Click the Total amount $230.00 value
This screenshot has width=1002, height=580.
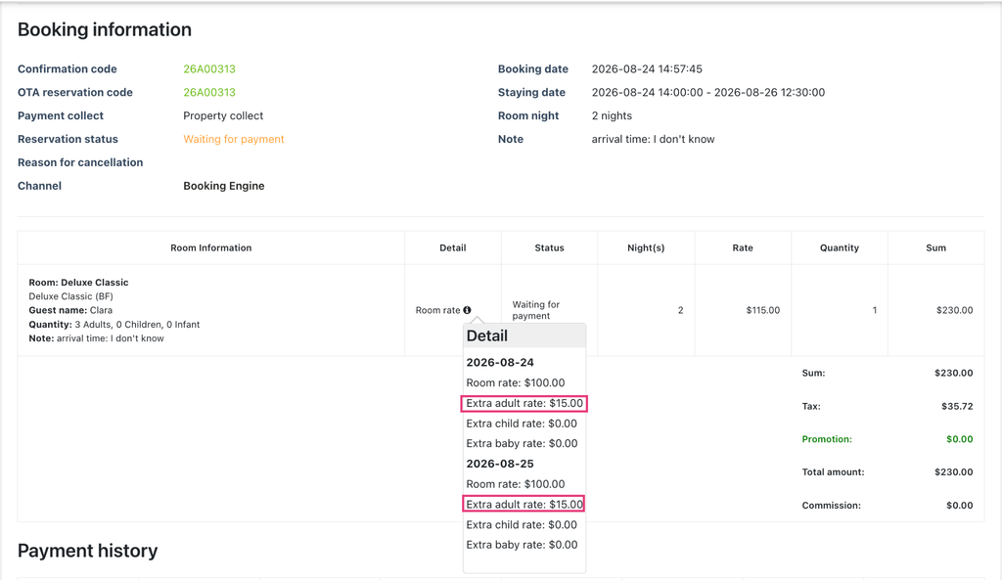pos(953,472)
